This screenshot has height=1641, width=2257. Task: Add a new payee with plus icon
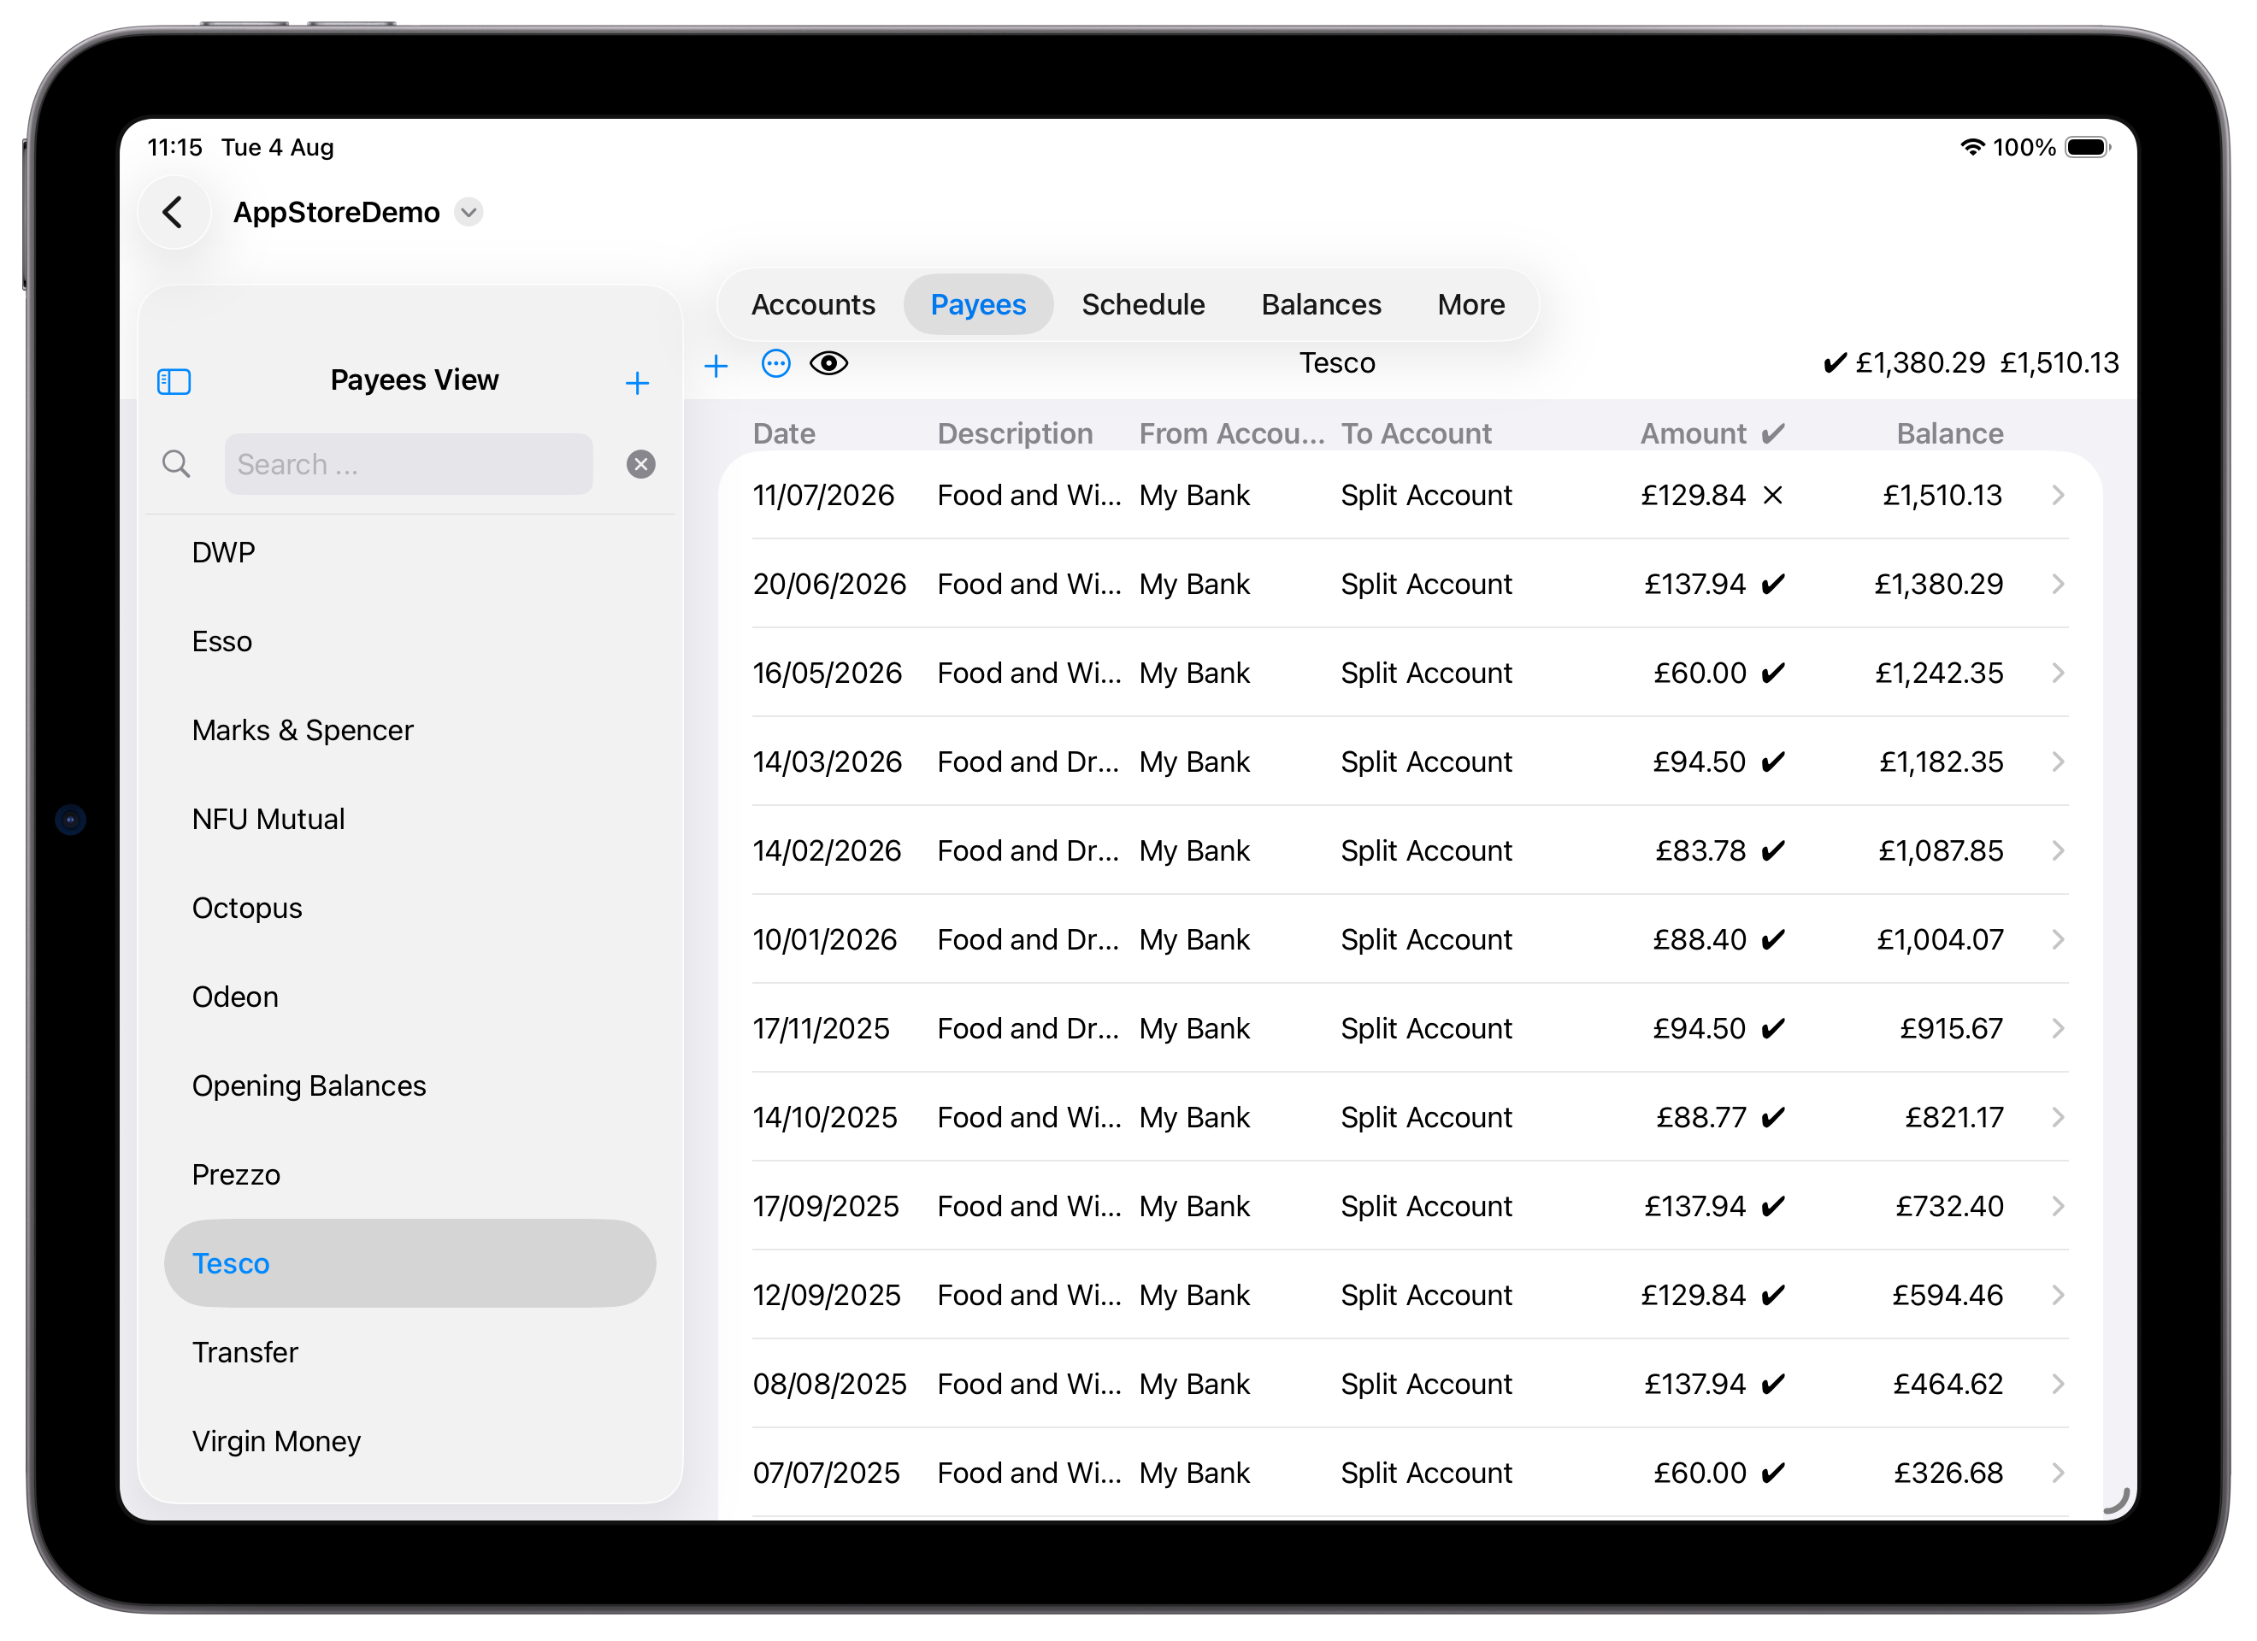point(637,382)
